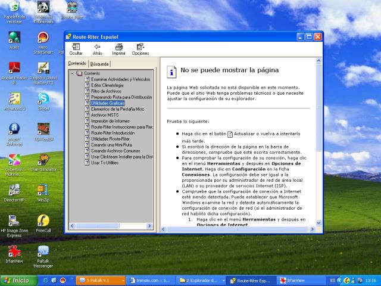Click the Inicio start button
Screen dimensions: 381x286
click(17, 280)
